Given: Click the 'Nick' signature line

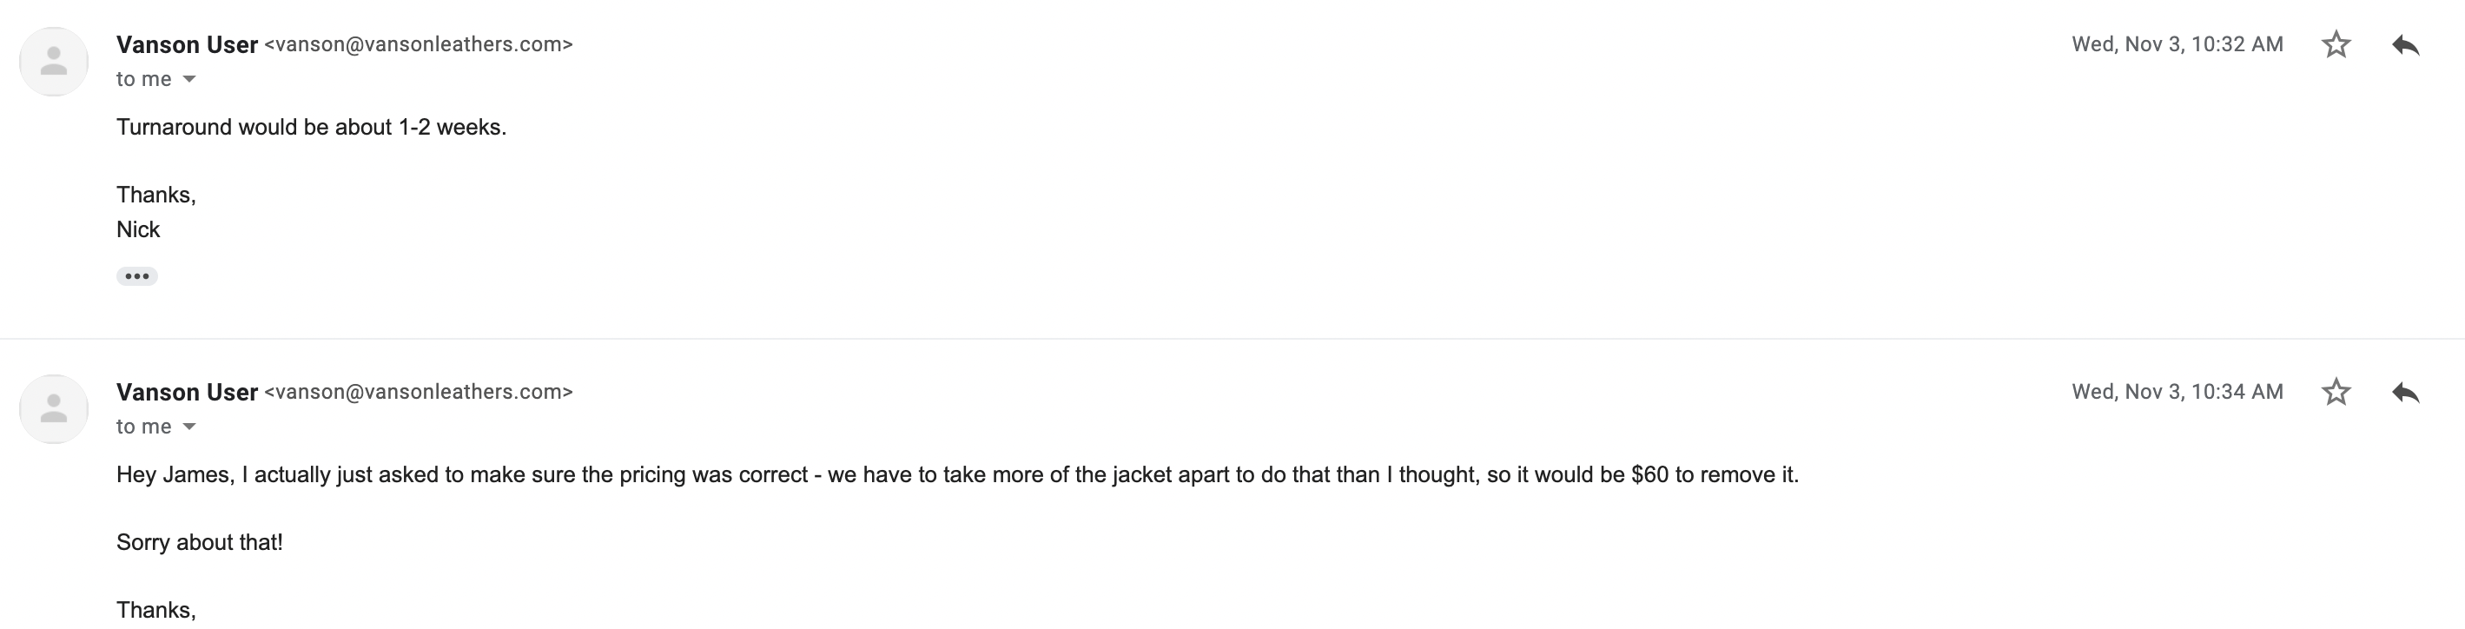Looking at the screenshot, I should pos(138,229).
